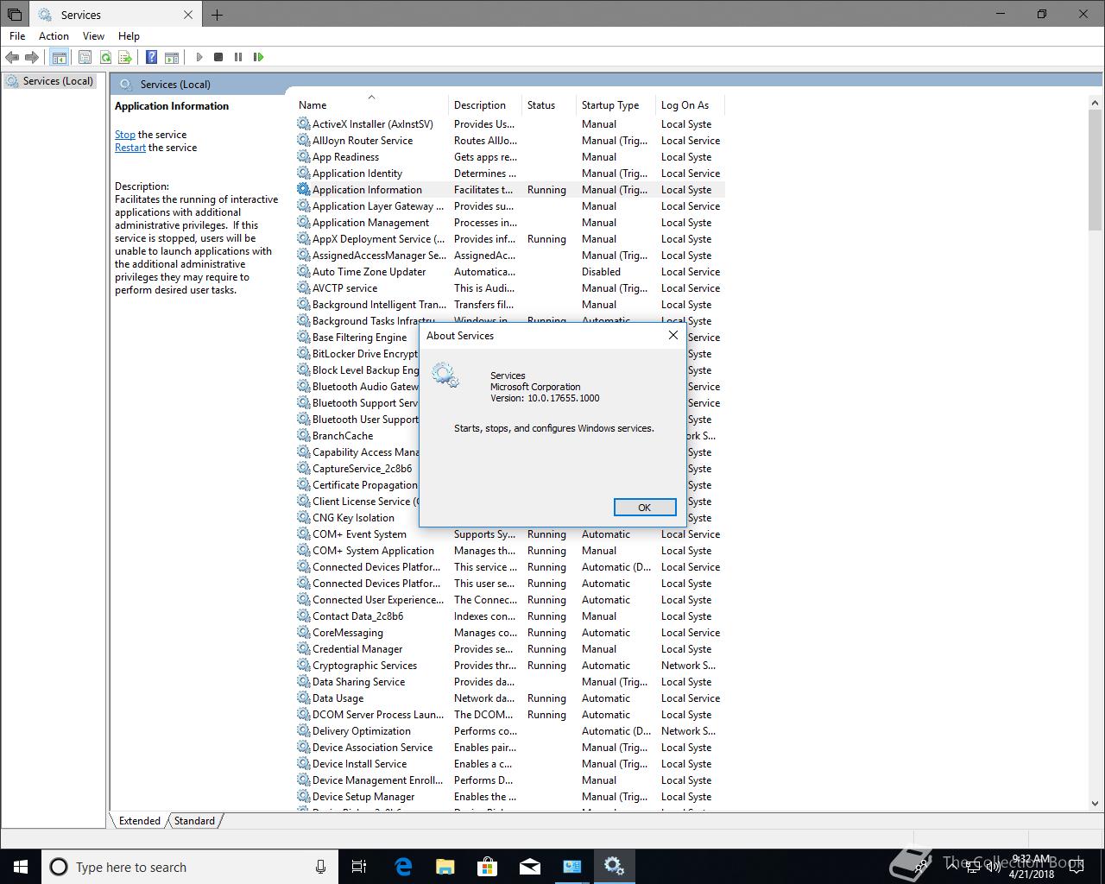Open the Windows Start menu
This screenshot has width=1105, height=884.
[x=21, y=867]
